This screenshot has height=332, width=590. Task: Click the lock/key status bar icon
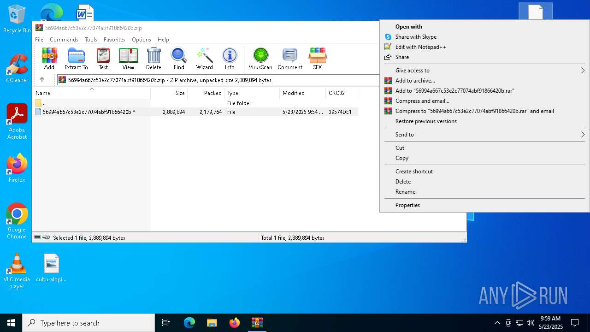(46, 237)
